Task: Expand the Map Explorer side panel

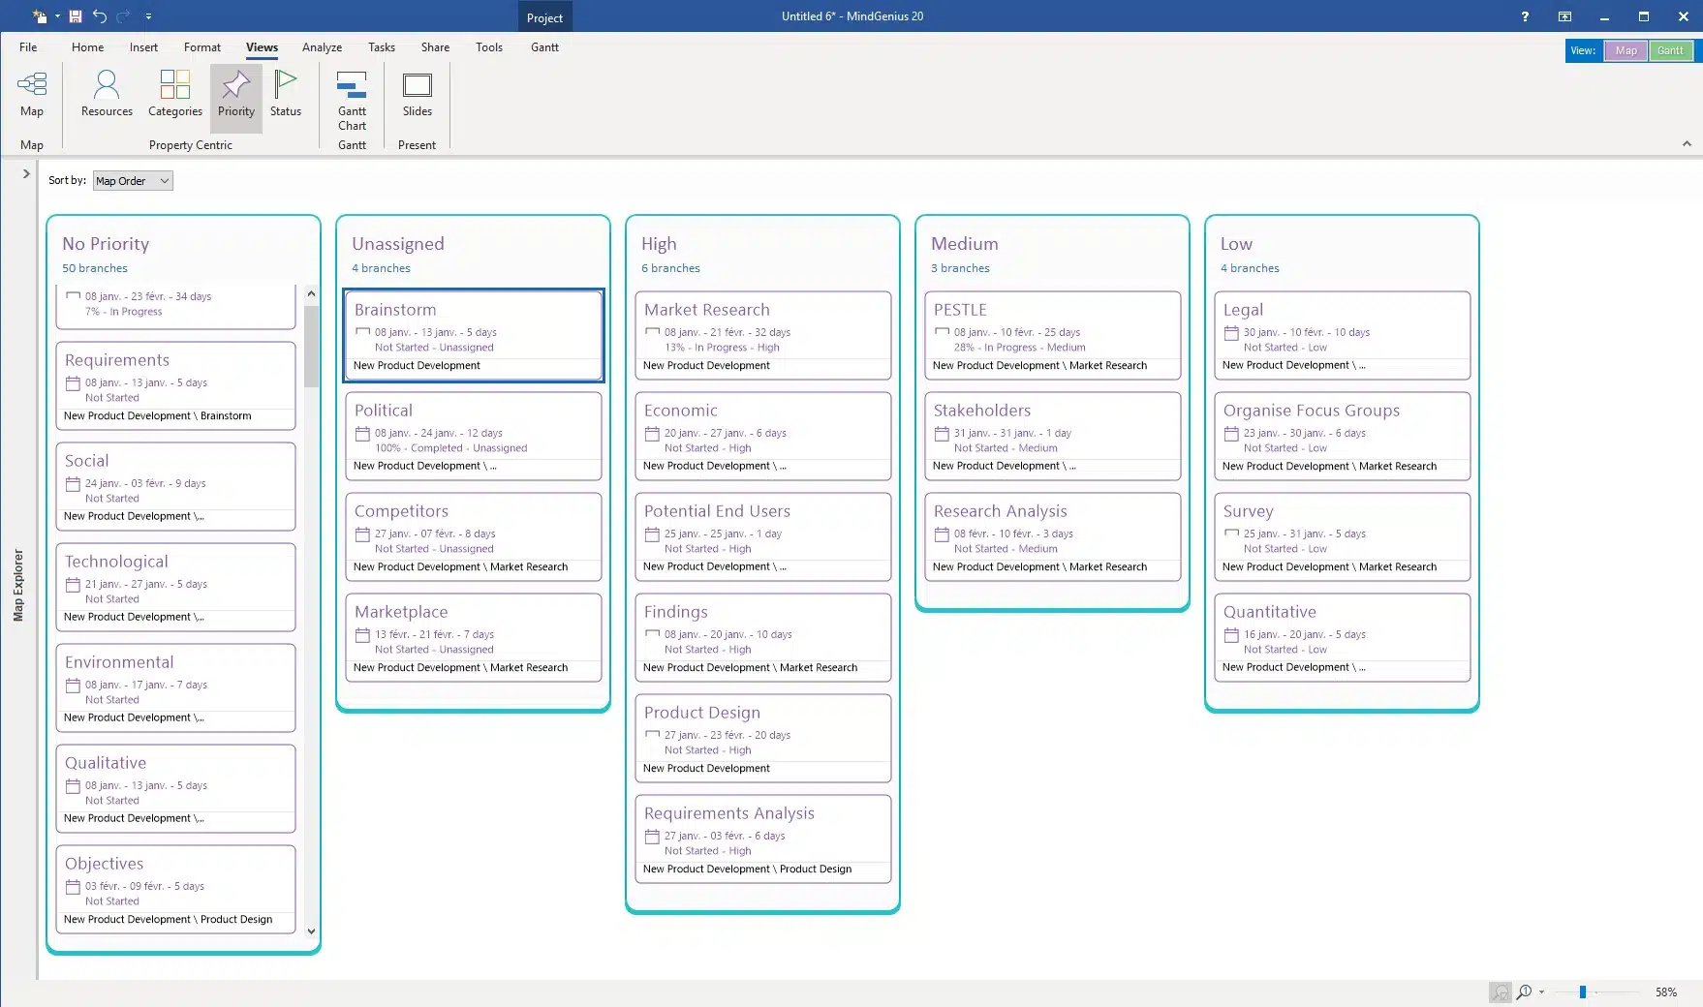Action: (x=26, y=174)
